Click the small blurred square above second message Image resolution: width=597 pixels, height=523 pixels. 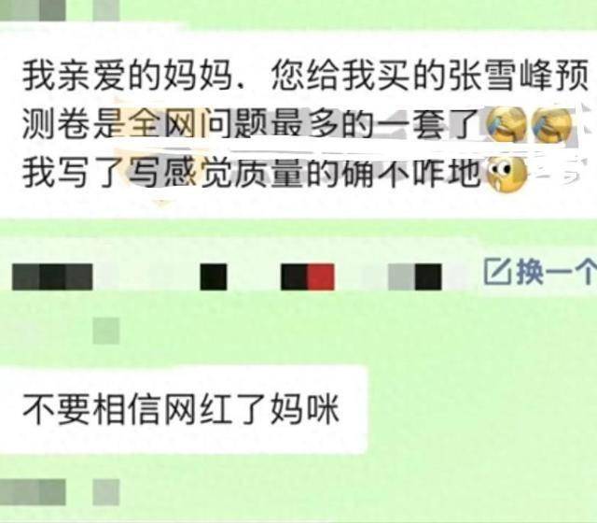pyautogui.click(x=106, y=331)
